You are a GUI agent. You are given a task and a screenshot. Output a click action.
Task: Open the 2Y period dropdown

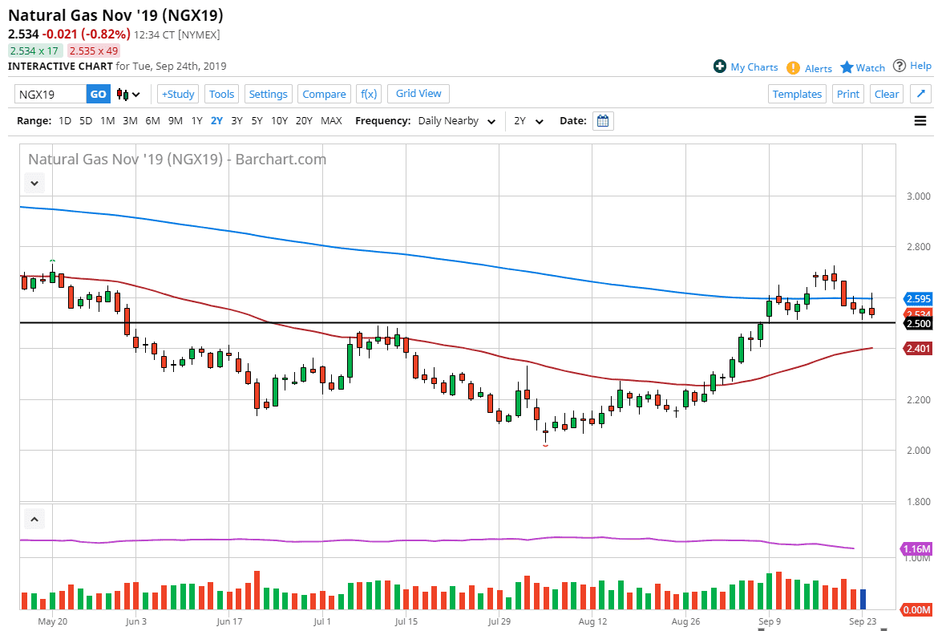(529, 121)
